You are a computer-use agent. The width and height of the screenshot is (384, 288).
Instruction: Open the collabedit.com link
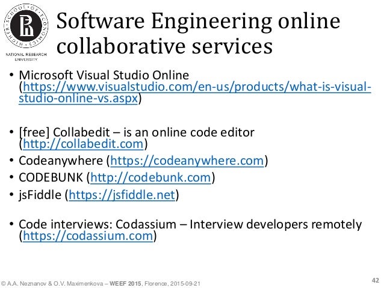coord(83,144)
